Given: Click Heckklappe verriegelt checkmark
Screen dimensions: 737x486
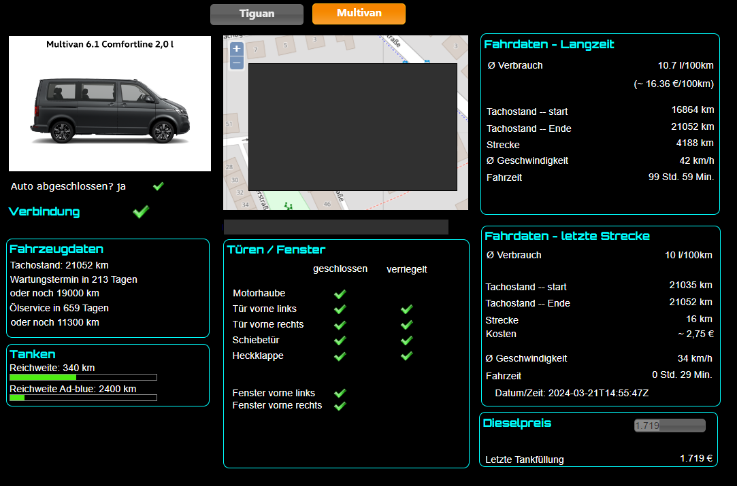Looking at the screenshot, I should click(407, 356).
